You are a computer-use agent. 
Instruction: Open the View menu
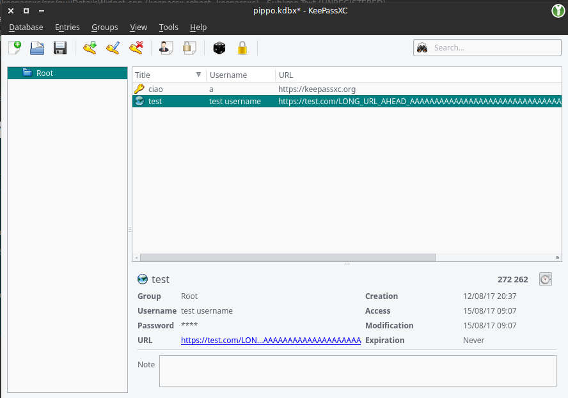click(x=139, y=27)
